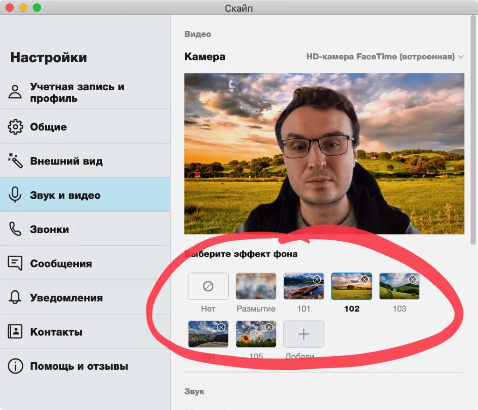Maximize the Скайп window with green button
The height and width of the screenshot is (410, 478).
point(37,7)
